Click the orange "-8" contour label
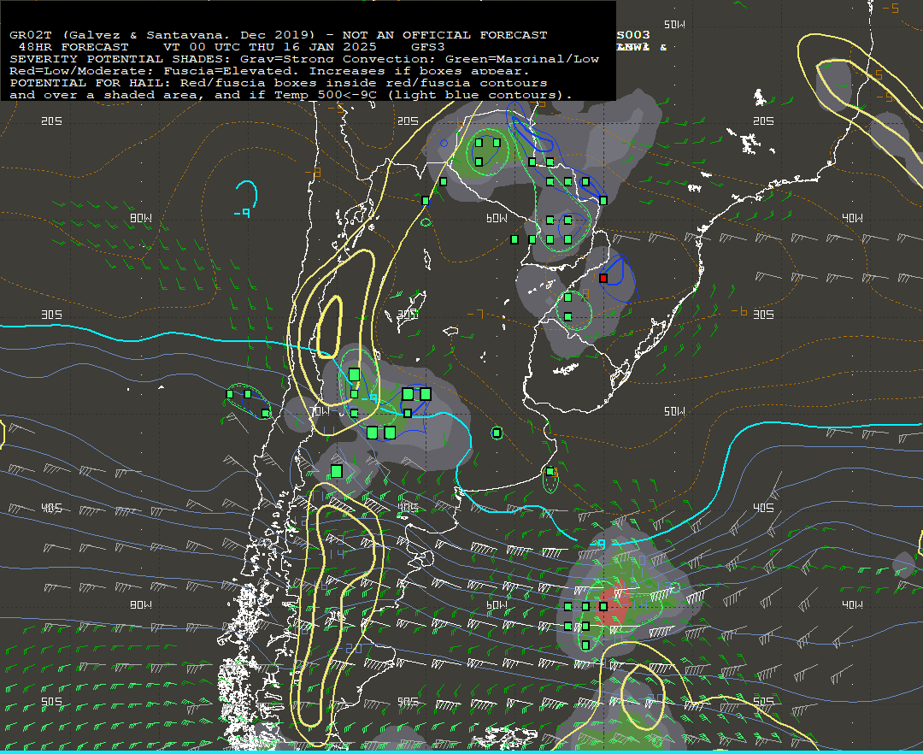 (313, 173)
